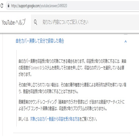The image size is (139, 139).
Task: Click the Content ID text in paragraph
Action: point(36,68)
